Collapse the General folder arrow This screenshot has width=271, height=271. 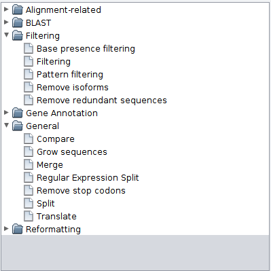coord(6,125)
